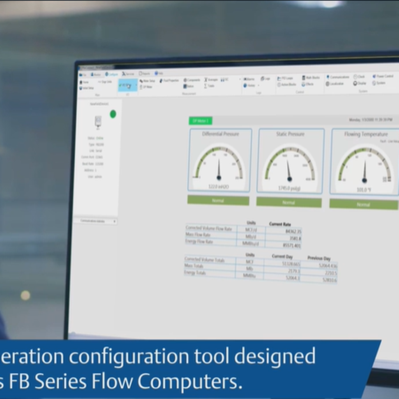Open the DP Meter ribbon item

click(x=146, y=87)
